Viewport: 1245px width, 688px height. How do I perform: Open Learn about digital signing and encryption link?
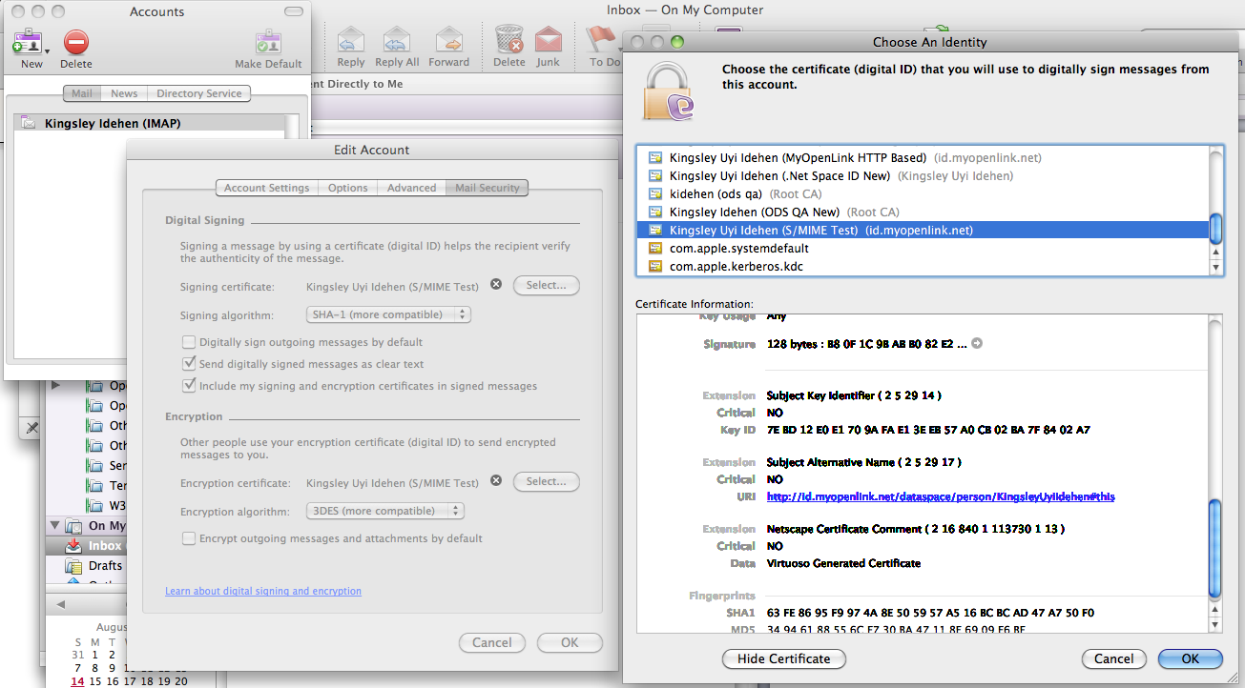pyautogui.click(x=263, y=591)
